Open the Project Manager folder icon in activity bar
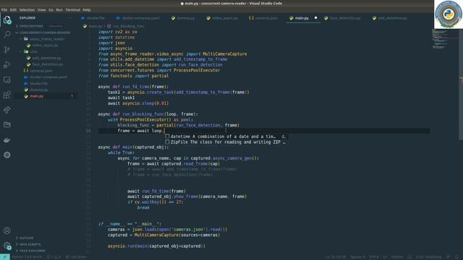 pyautogui.click(x=7, y=125)
